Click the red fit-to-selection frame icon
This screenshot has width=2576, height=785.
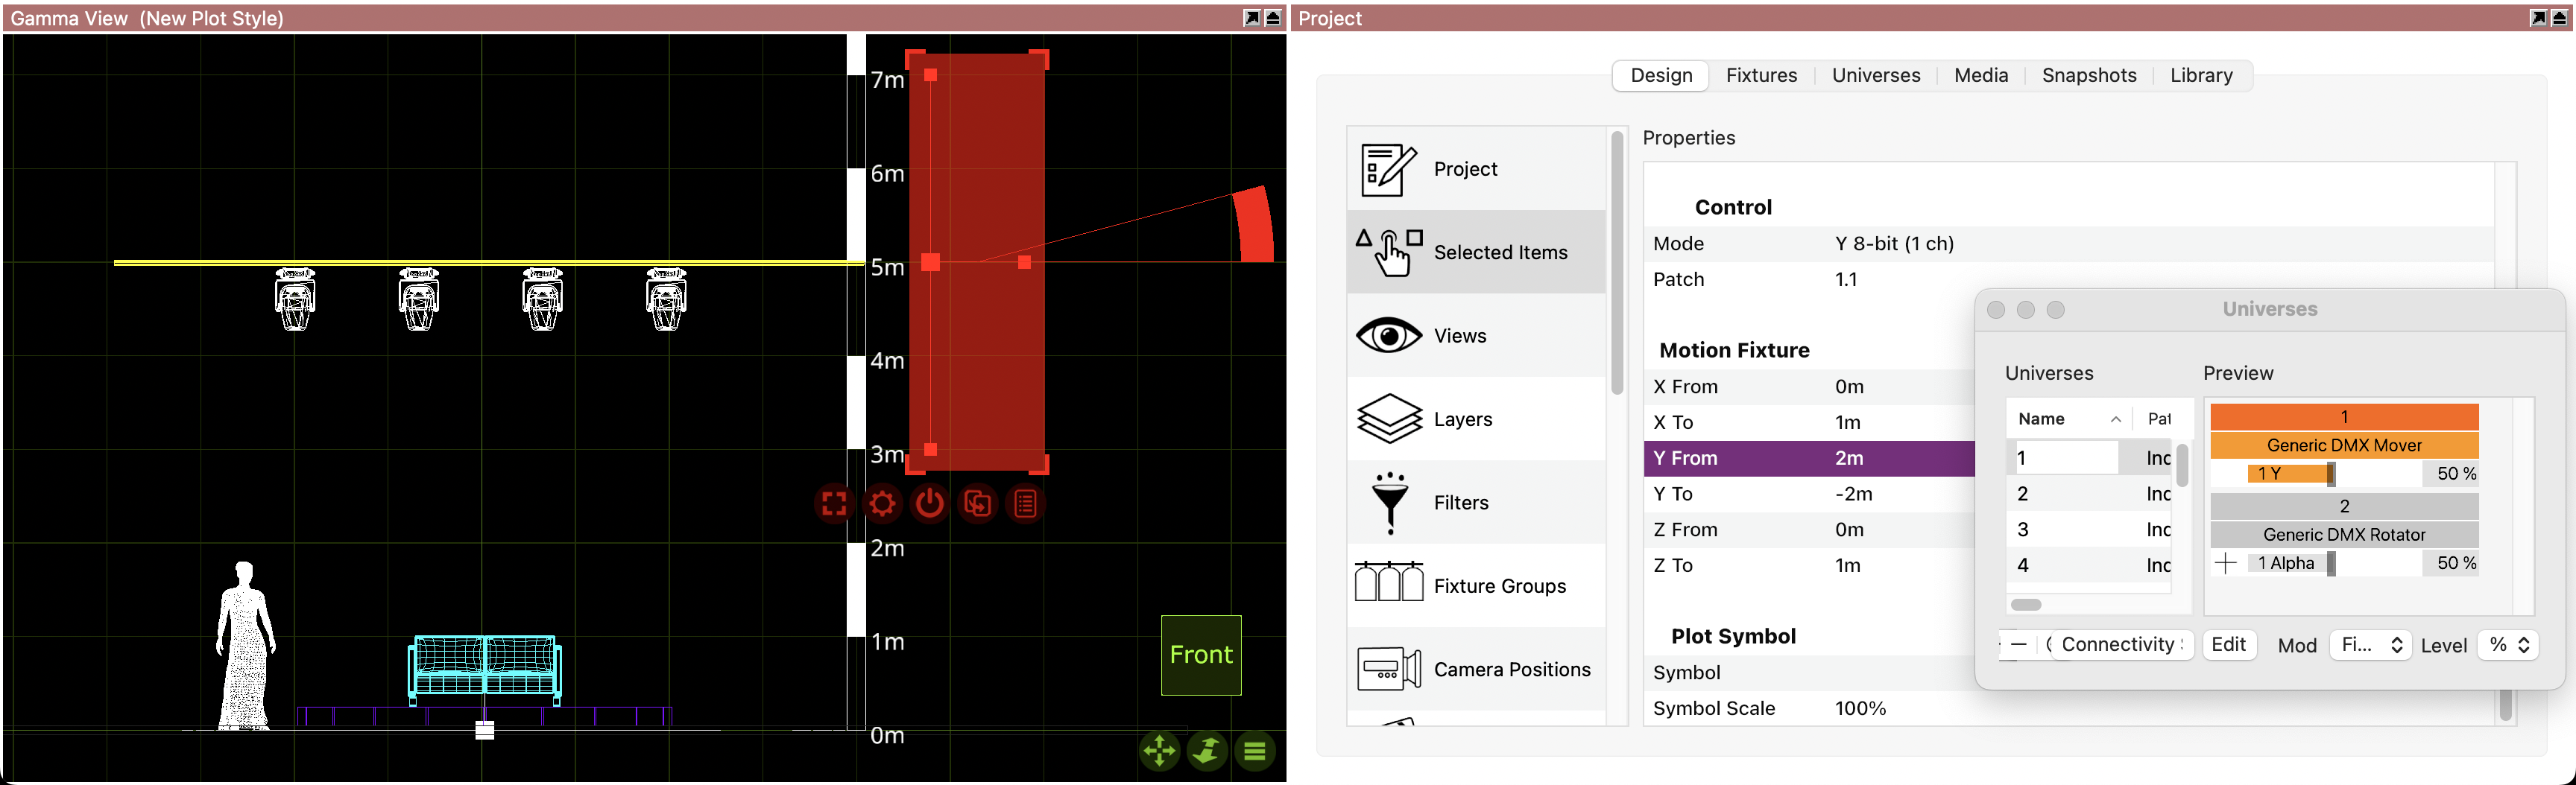click(833, 503)
